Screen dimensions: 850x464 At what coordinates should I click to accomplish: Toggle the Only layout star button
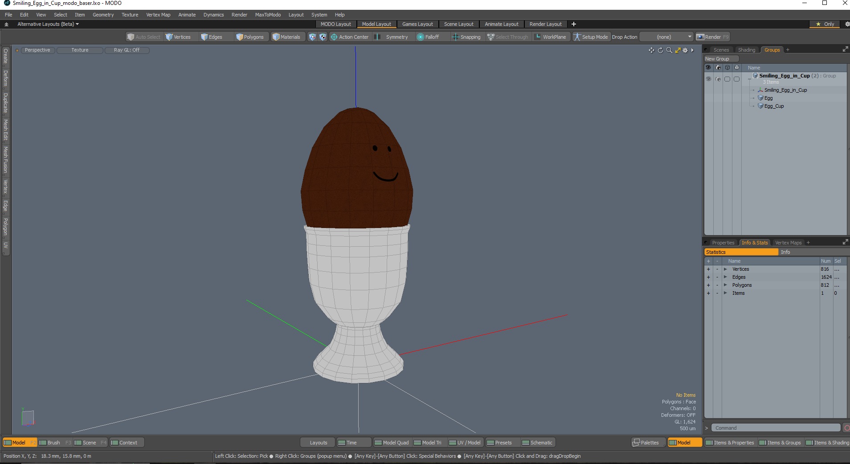click(825, 24)
